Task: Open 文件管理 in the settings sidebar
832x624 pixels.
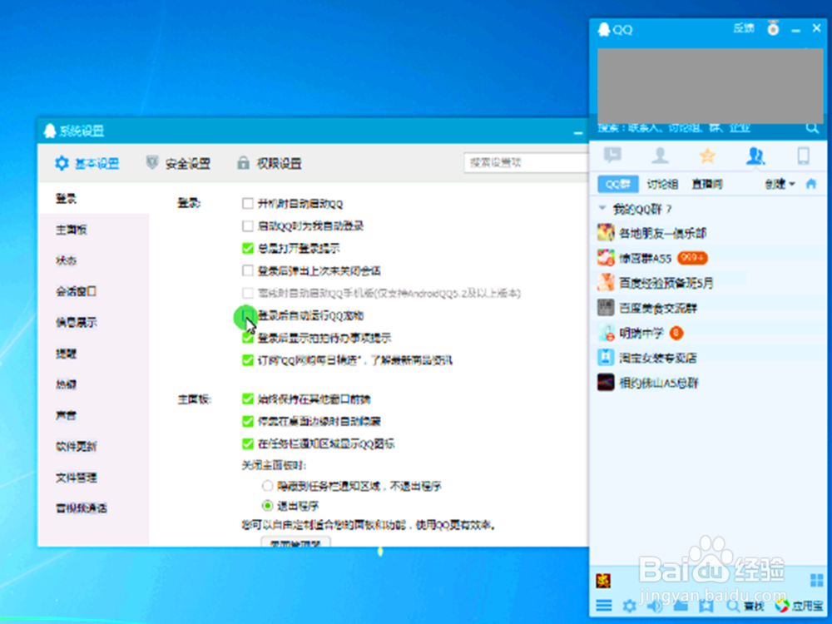Action: tap(77, 478)
